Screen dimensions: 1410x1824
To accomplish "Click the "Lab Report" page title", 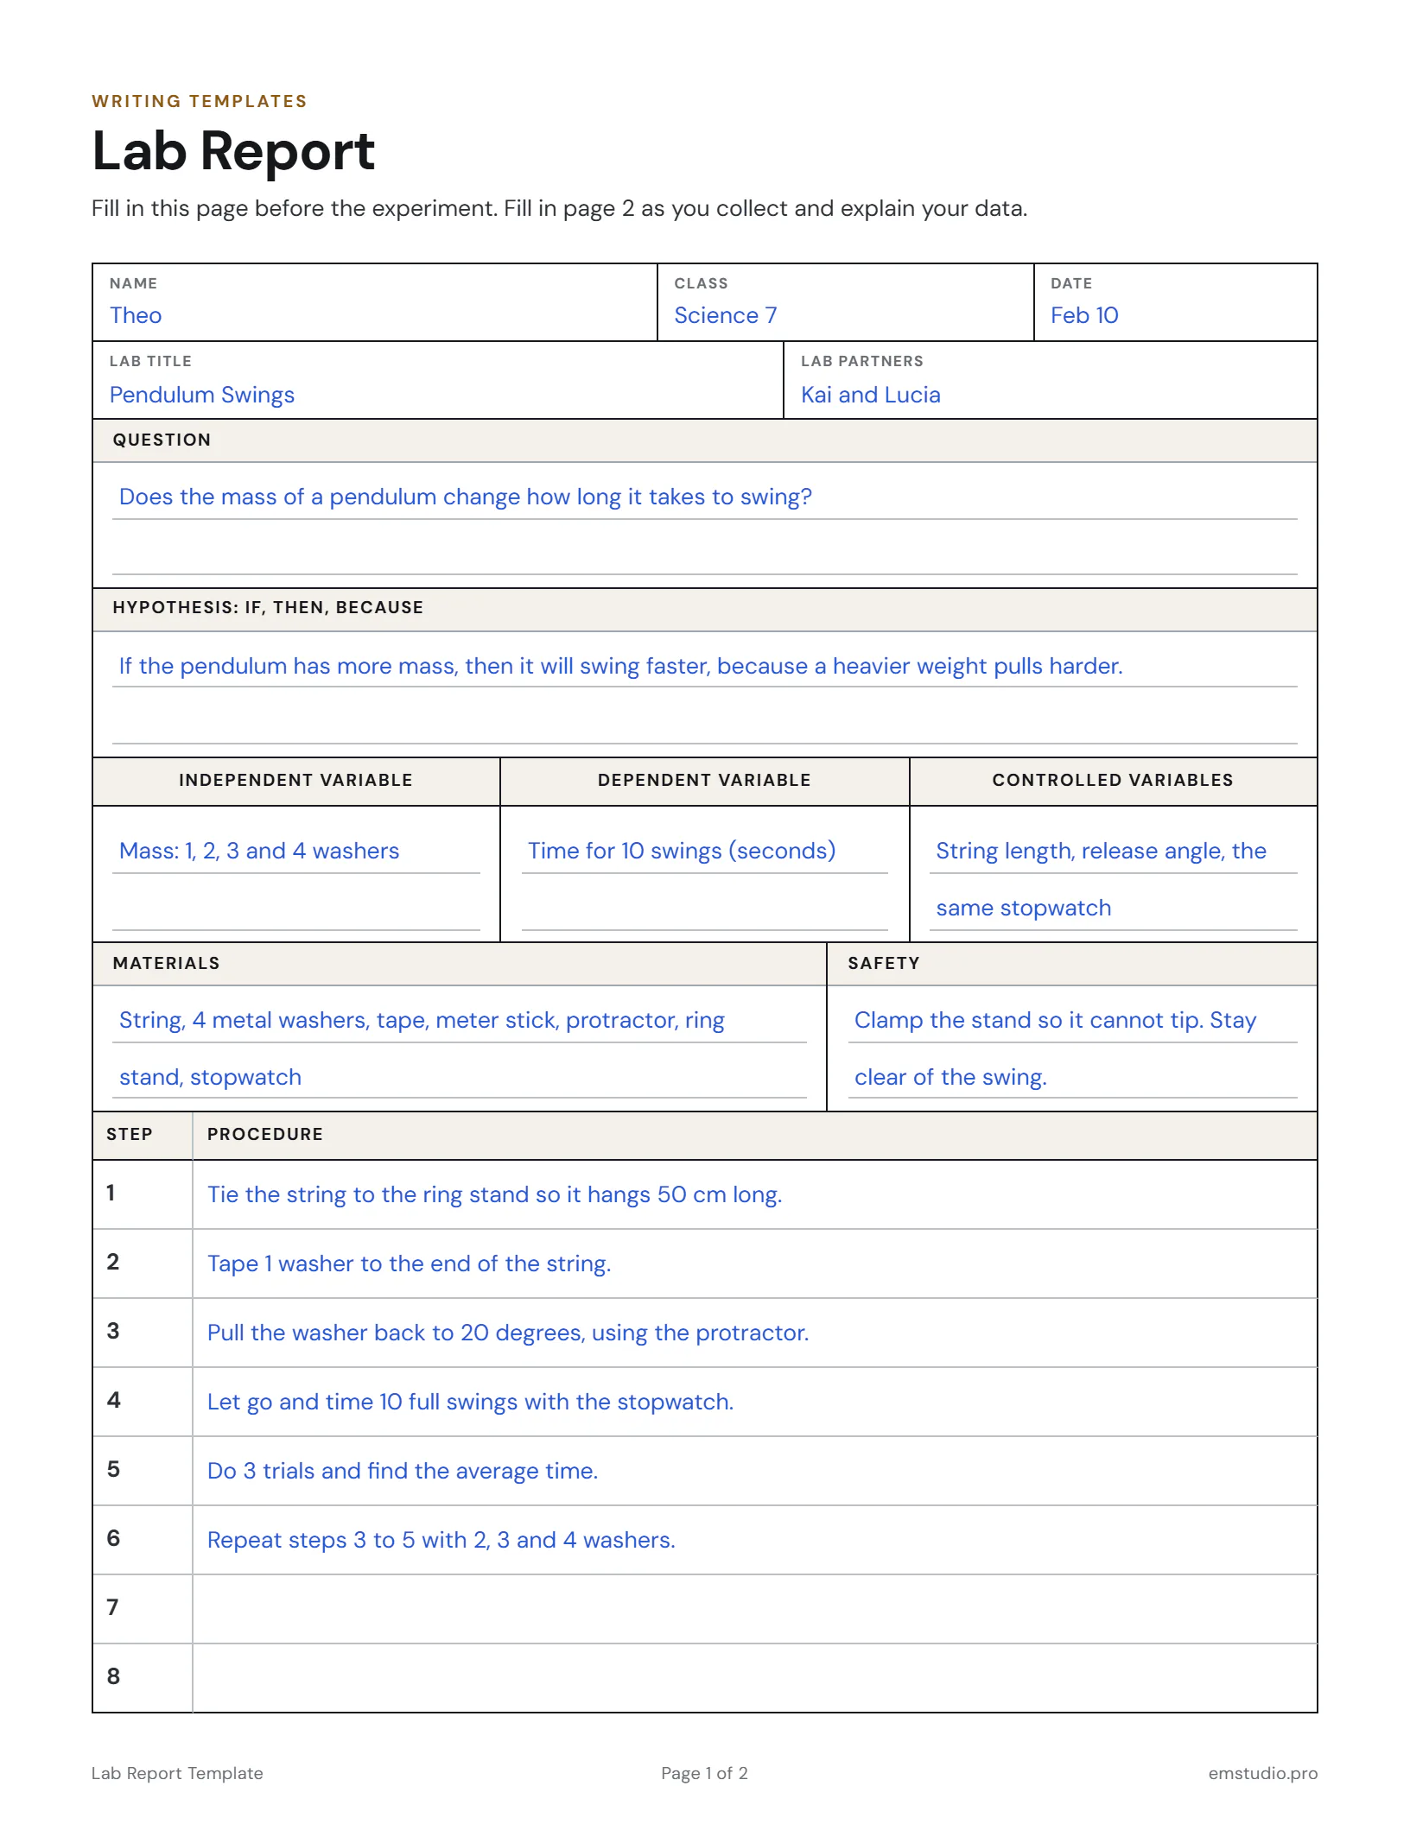I will tap(233, 151).
